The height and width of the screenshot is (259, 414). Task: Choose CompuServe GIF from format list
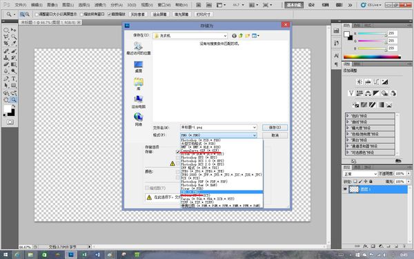[x=200, y=151]
